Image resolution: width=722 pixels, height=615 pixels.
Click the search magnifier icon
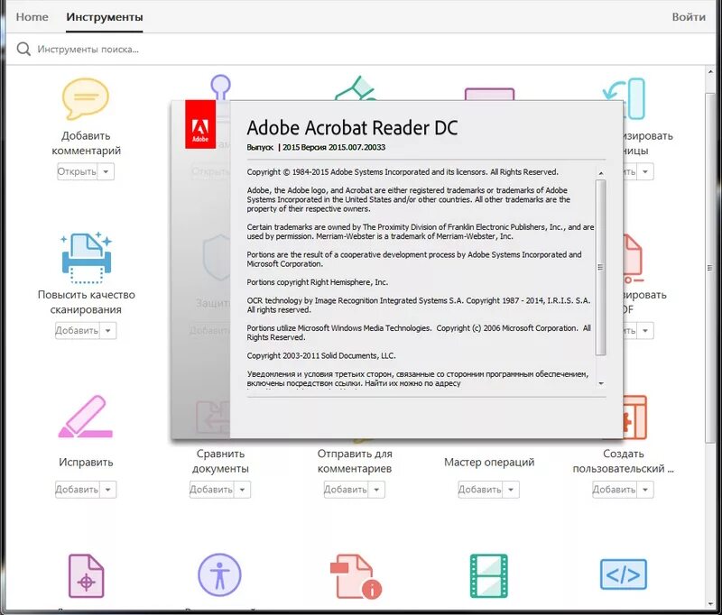click(x=23, y=49)
